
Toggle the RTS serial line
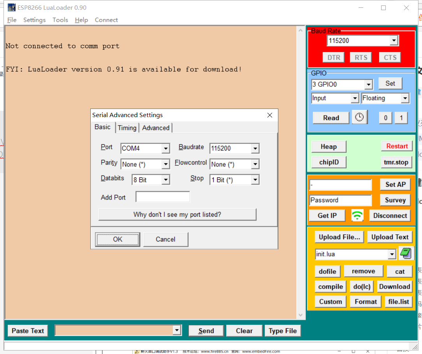pos(360,57)
